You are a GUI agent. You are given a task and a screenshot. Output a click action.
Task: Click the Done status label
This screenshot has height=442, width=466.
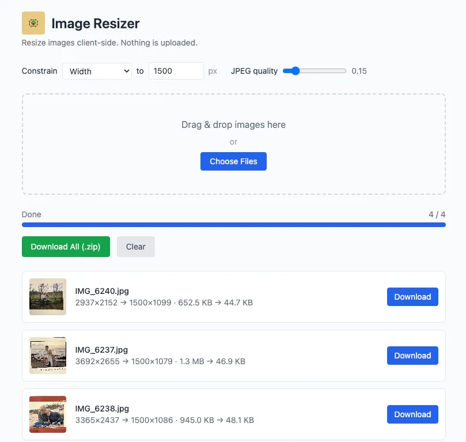click(x=32, y=214)
